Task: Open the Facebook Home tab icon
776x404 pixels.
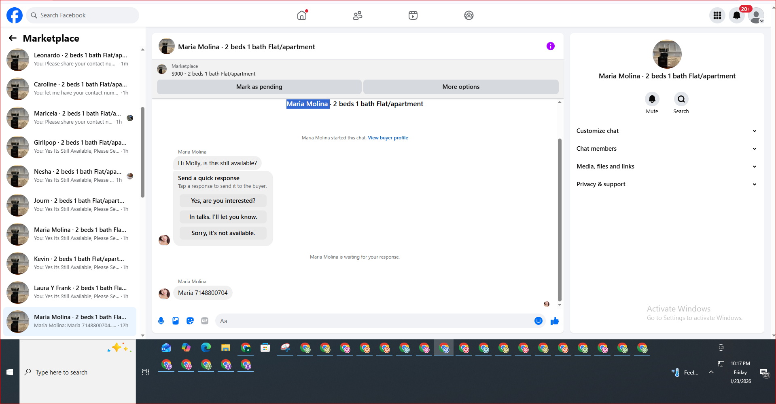Action: tap(302, 15)
